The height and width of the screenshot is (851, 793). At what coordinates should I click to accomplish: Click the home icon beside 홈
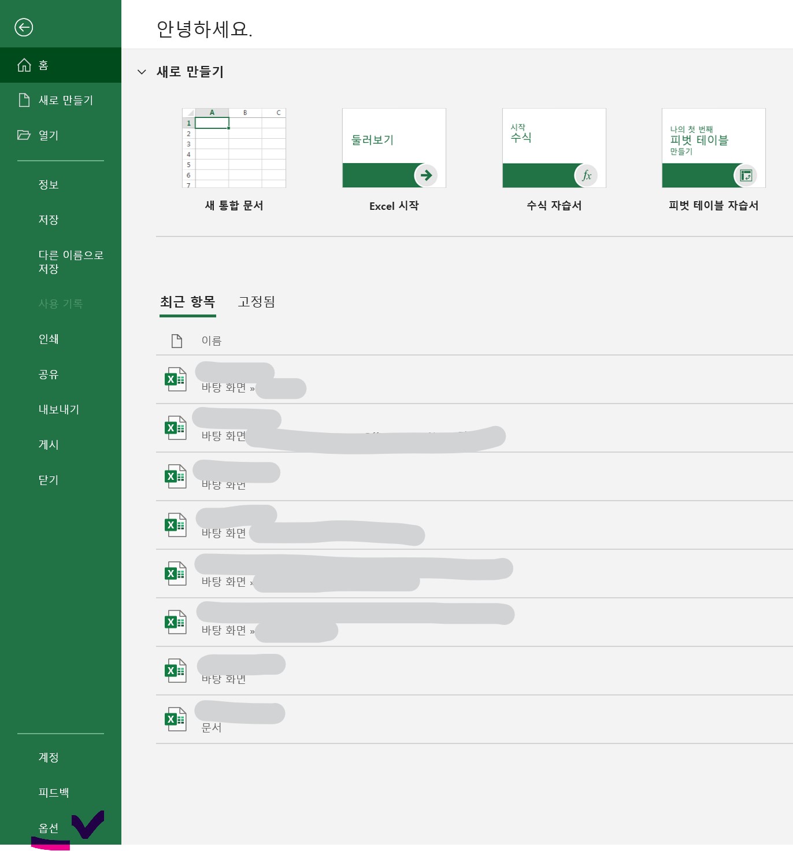point(24,65)
